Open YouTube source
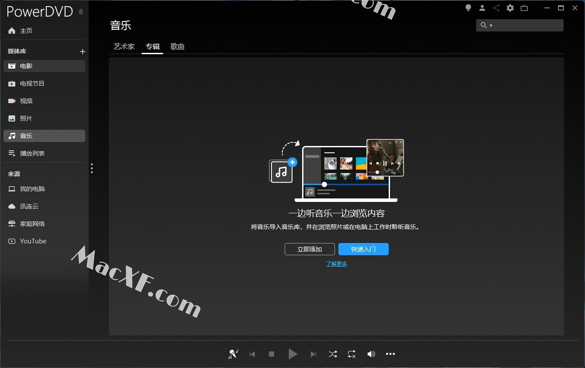The width and height of the screenshot is (585, 368). click(x=44, y=241)
